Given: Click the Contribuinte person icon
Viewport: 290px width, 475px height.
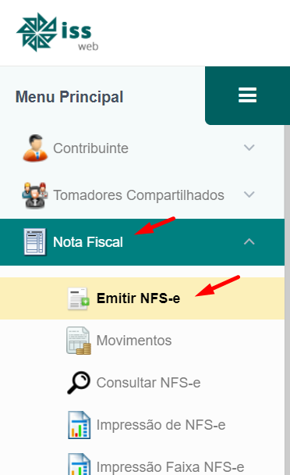Looking at the screenshot, I should coord(35,148).
